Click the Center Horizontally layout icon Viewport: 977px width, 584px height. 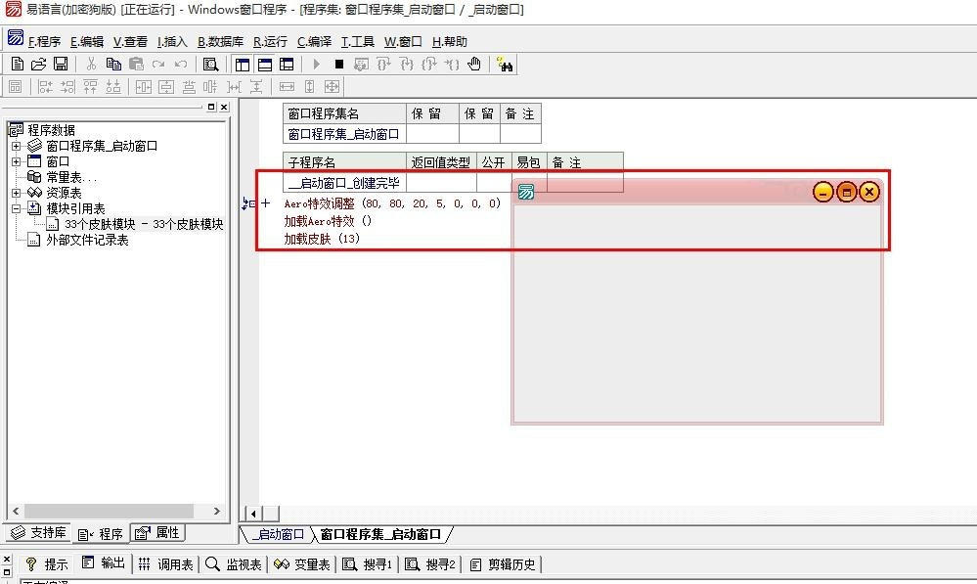(x=144, y=87)
